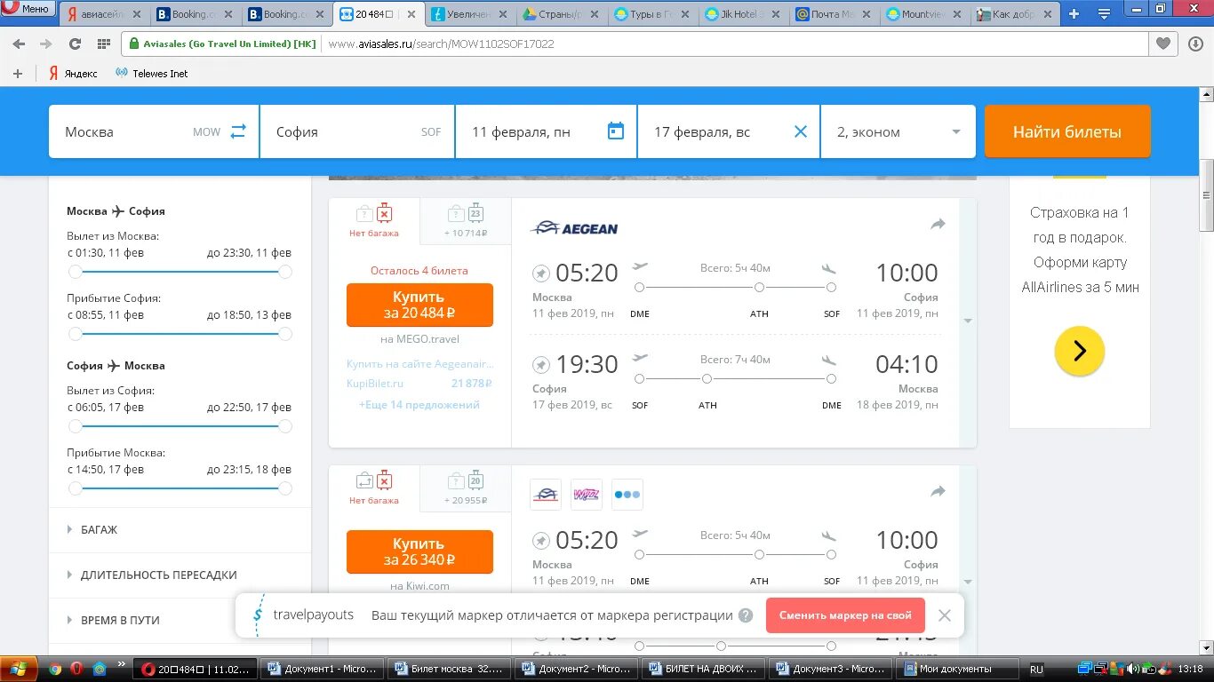
Task: Open Speed Dial grid icon
Action: tap(103, 44)
